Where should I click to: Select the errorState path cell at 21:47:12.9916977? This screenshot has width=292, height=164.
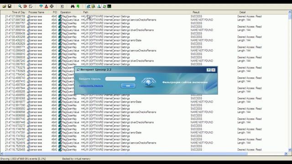[x=111, y=102]
